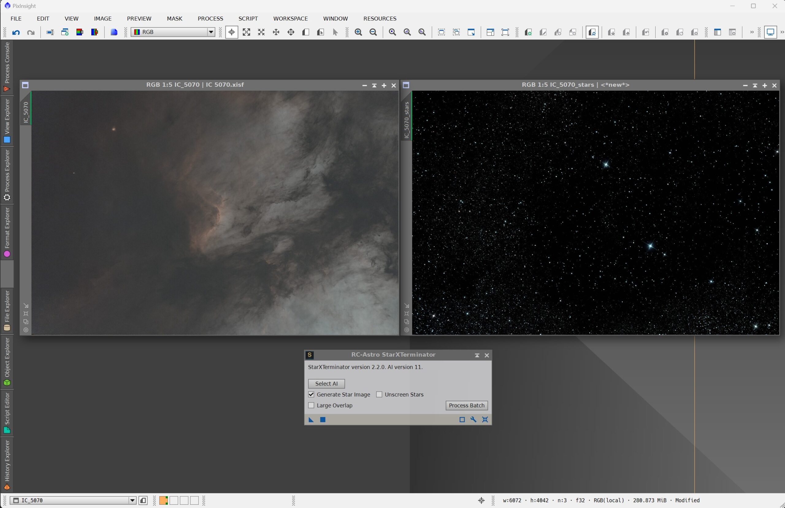Image resolution: width=785 pixels, height=508 pixels.
Task: Select the orange first workspace square
Action: (x=164, y=500)
